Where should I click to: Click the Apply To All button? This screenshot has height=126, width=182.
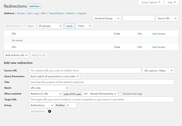38,55
